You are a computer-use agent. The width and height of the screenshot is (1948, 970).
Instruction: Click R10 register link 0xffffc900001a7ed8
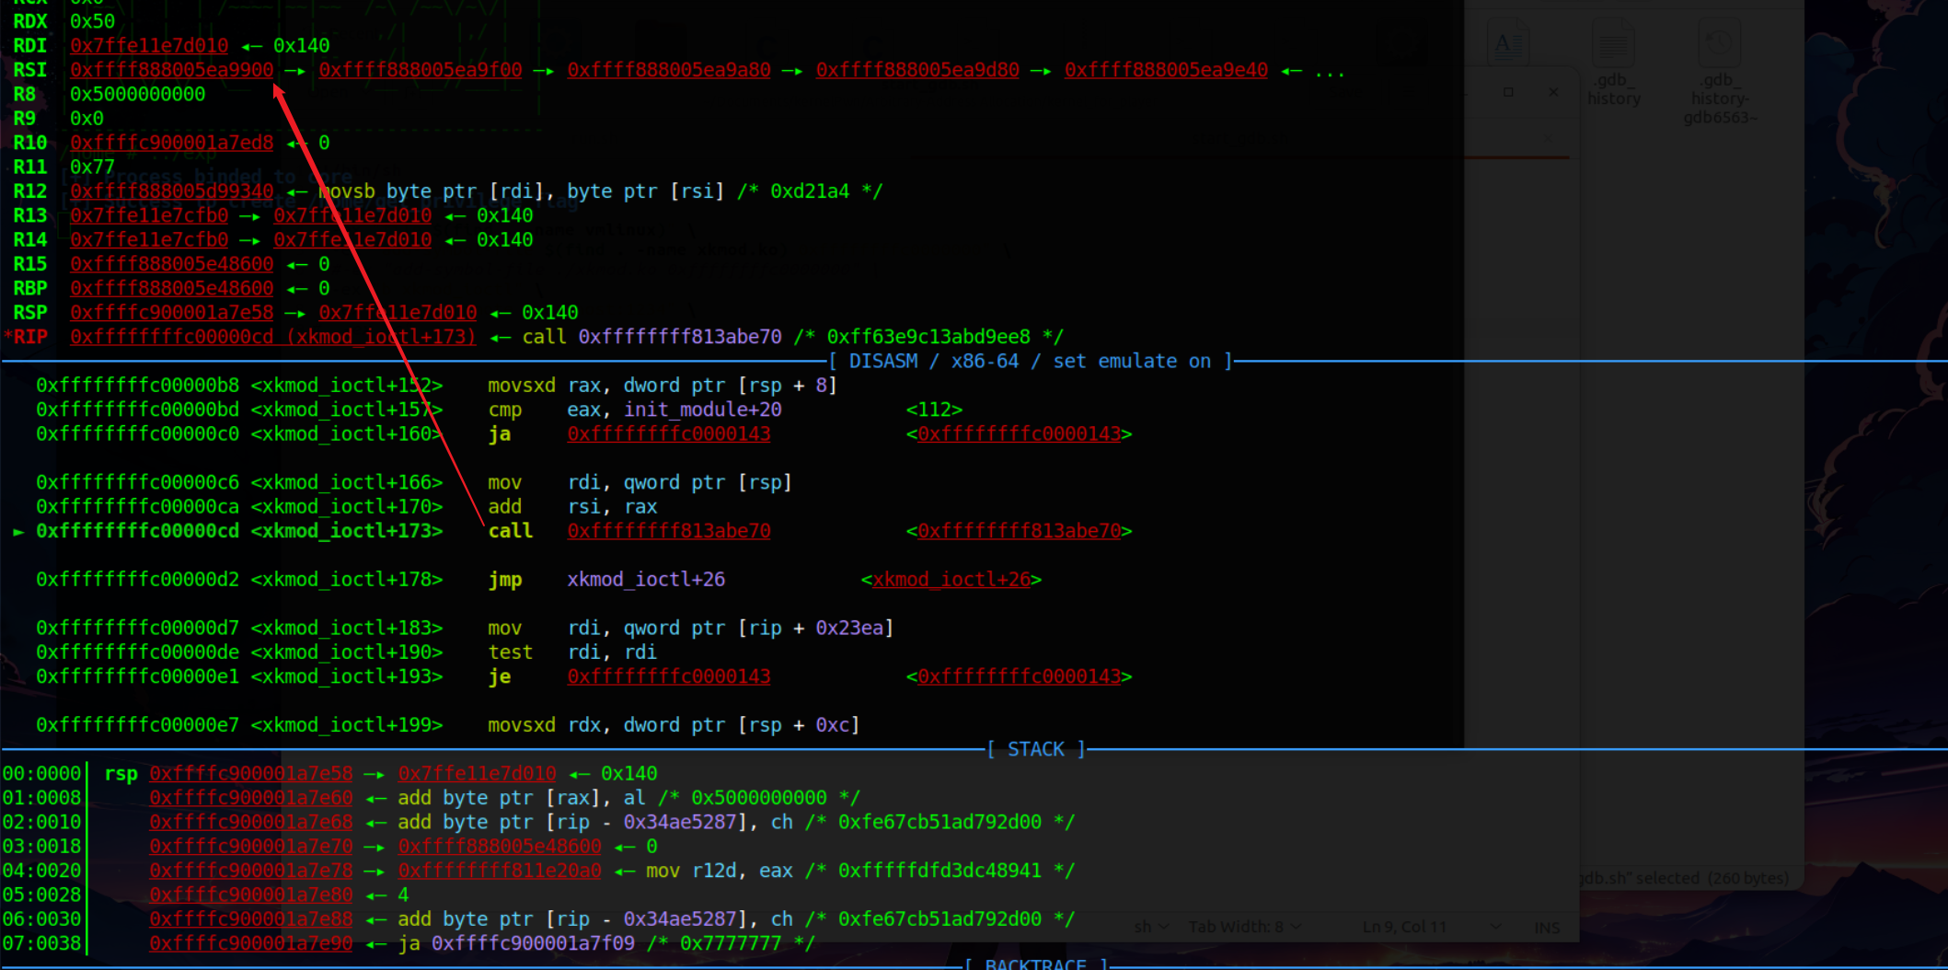pos(171,143)
